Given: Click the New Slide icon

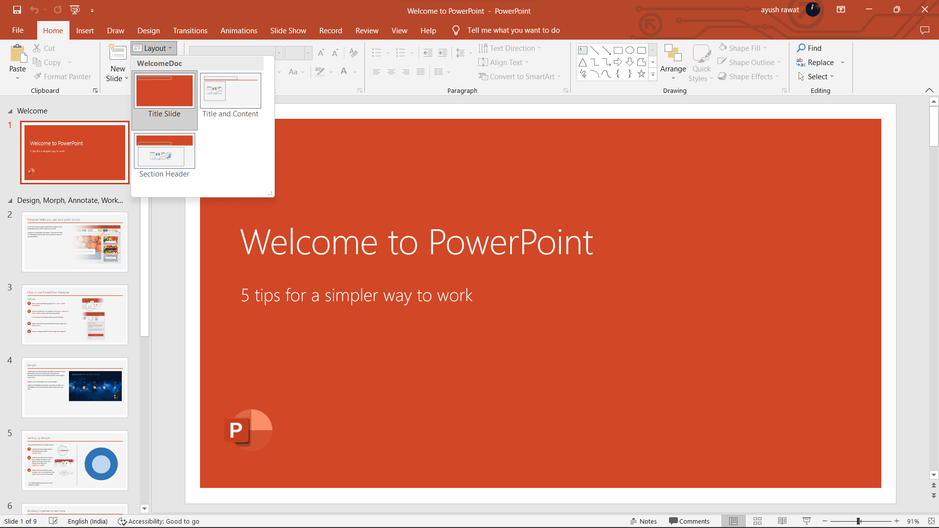Looking at the screenshot, I should pyautogui.click(x=117, y=52).
